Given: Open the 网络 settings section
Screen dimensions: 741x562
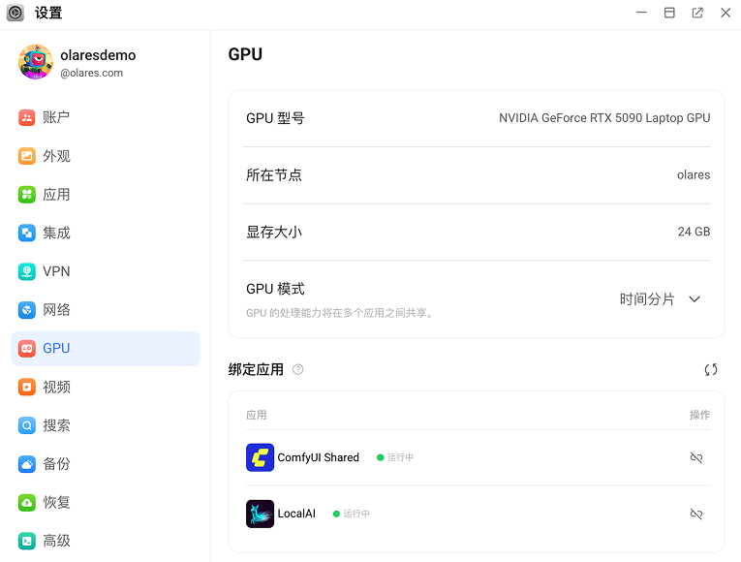Looking at the screenshot, I should 105,310.
